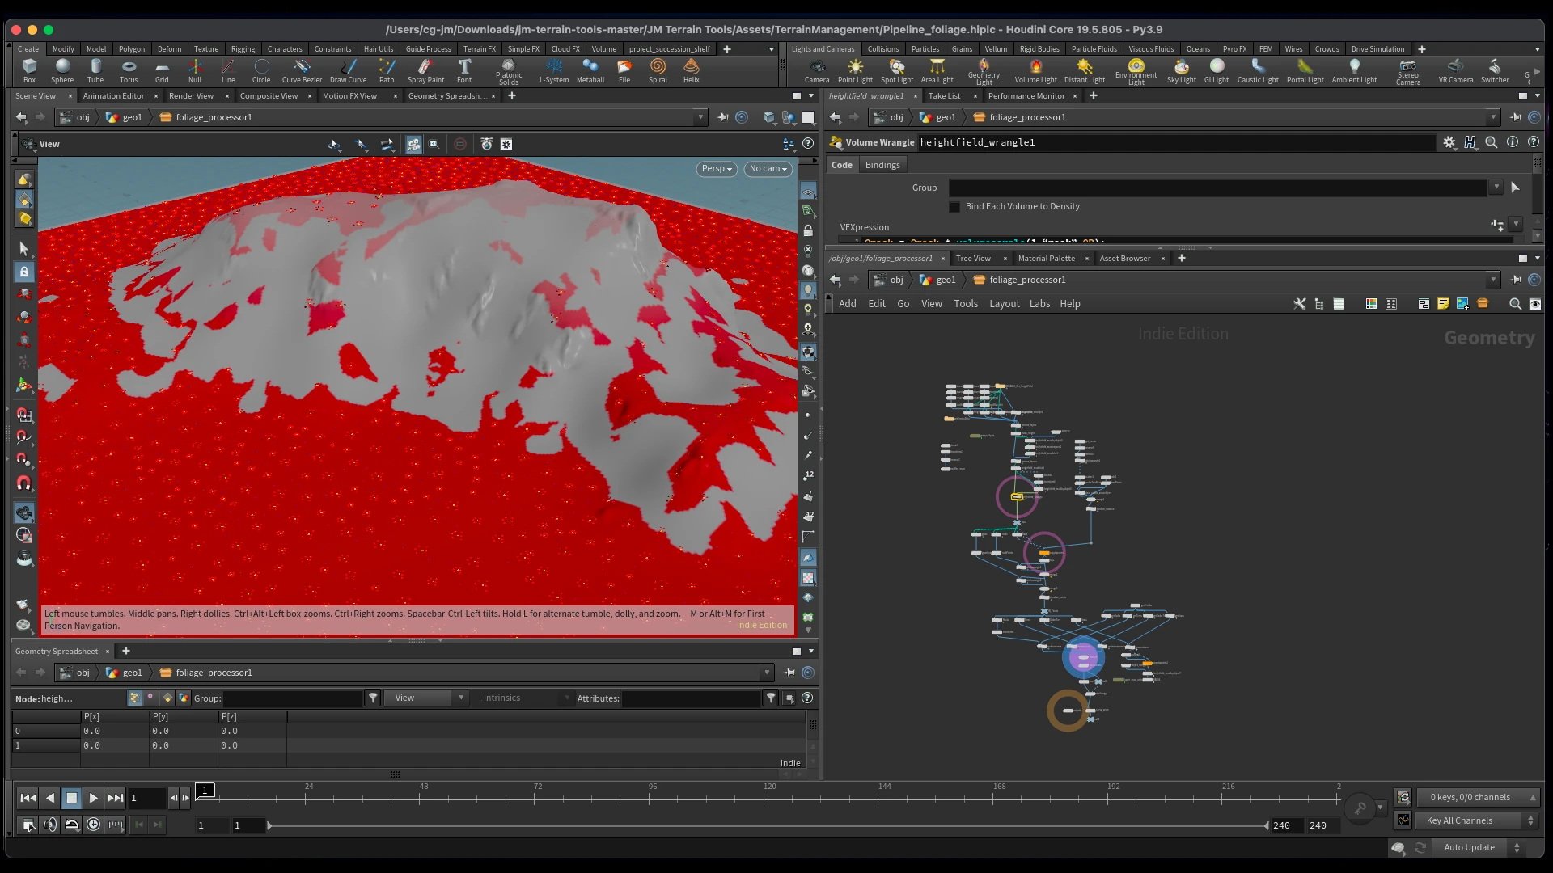Open the L-System shelf tool
Screen dimensions: 1553x873
click(x=554, y=71)
